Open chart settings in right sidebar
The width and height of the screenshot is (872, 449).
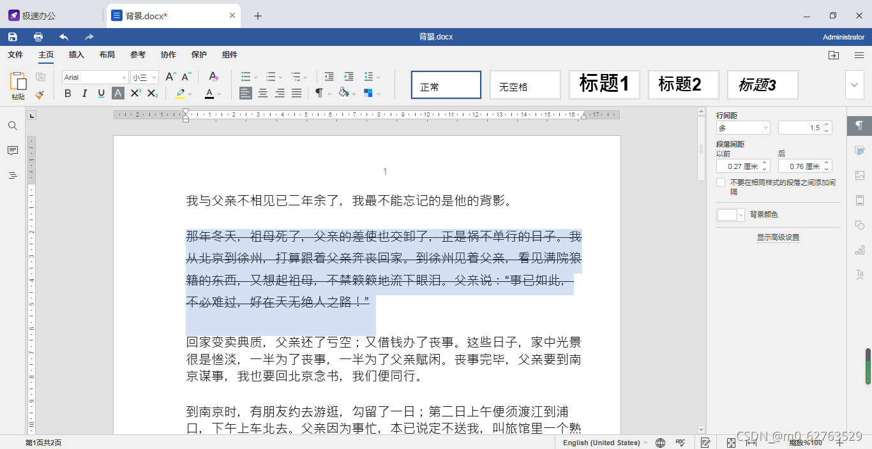[x=859, y=250]
